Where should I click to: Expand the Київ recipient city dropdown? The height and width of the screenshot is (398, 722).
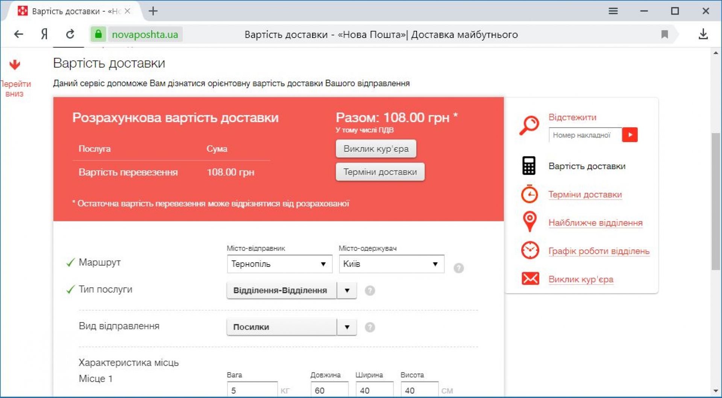pyautogui.click(x=391, y=264)
